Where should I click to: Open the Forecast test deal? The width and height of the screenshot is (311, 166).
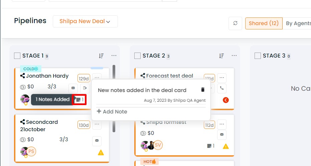pos(170,76)
